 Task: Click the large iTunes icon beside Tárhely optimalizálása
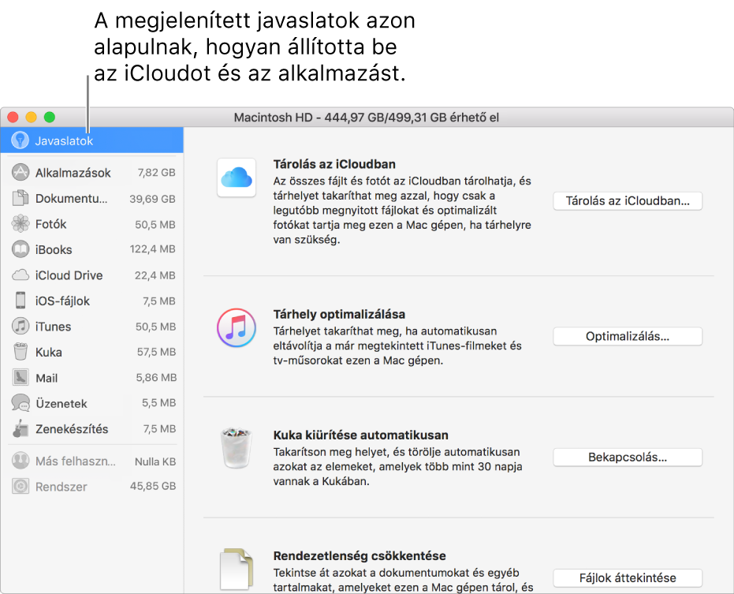click(237, 327)
